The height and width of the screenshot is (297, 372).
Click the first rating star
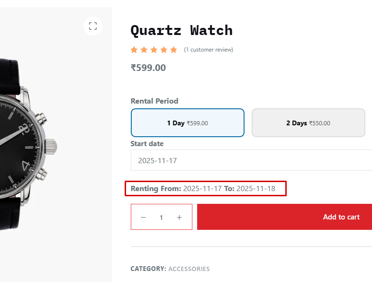pos(134,50)
